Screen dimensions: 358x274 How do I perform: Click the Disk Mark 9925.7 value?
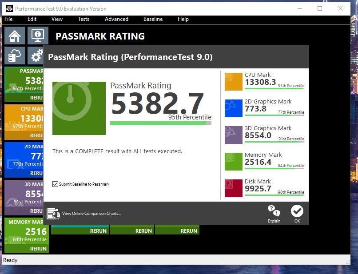pos(258,189)
